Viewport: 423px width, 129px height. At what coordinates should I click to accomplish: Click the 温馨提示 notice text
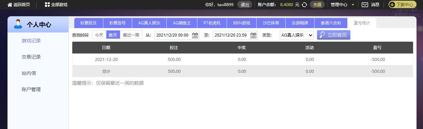click(x=108, y=83)
